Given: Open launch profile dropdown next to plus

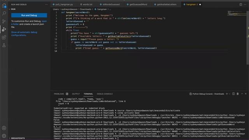Looking at the screenshot, I should [x=230, y=94].
